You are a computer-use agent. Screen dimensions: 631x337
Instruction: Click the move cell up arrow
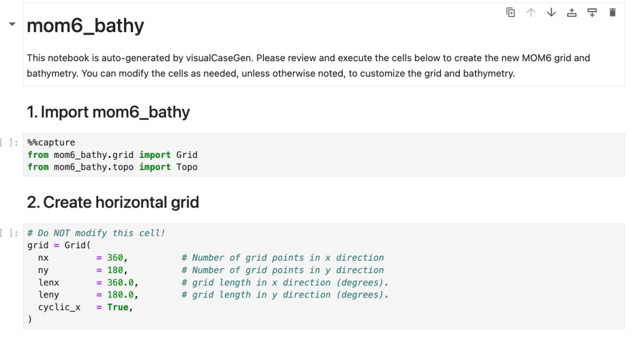point(531,12)
